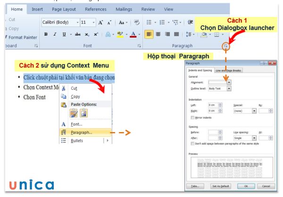Open the Special indentation (none) dropdown
Screen dimensions: 283x197
click(x=254, y=111)
